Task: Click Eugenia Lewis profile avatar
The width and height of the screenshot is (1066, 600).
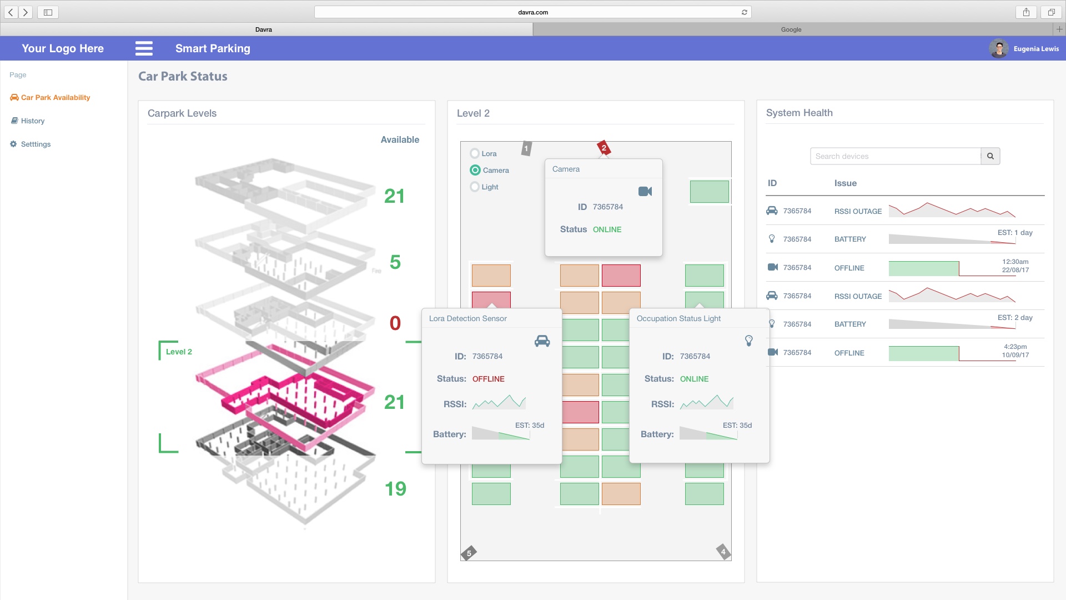Action: (x=999, y=48)
